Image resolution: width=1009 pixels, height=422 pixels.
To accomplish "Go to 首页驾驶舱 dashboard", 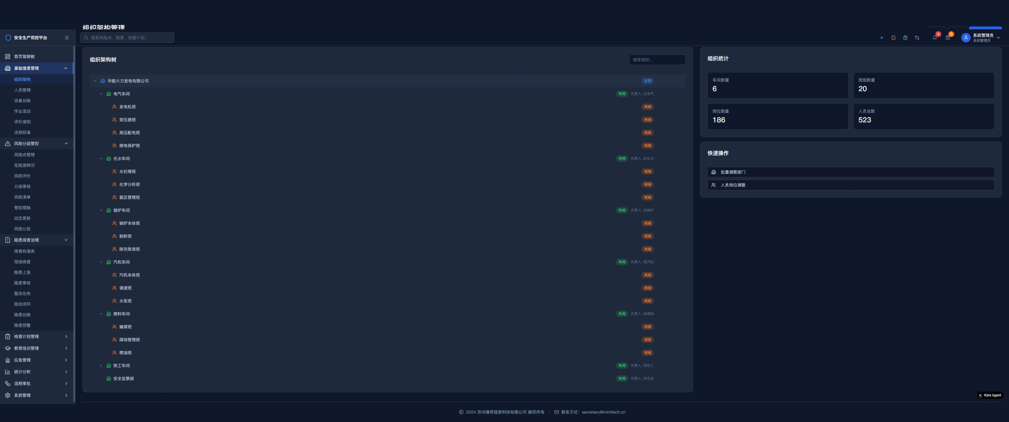I will point(24,57).
